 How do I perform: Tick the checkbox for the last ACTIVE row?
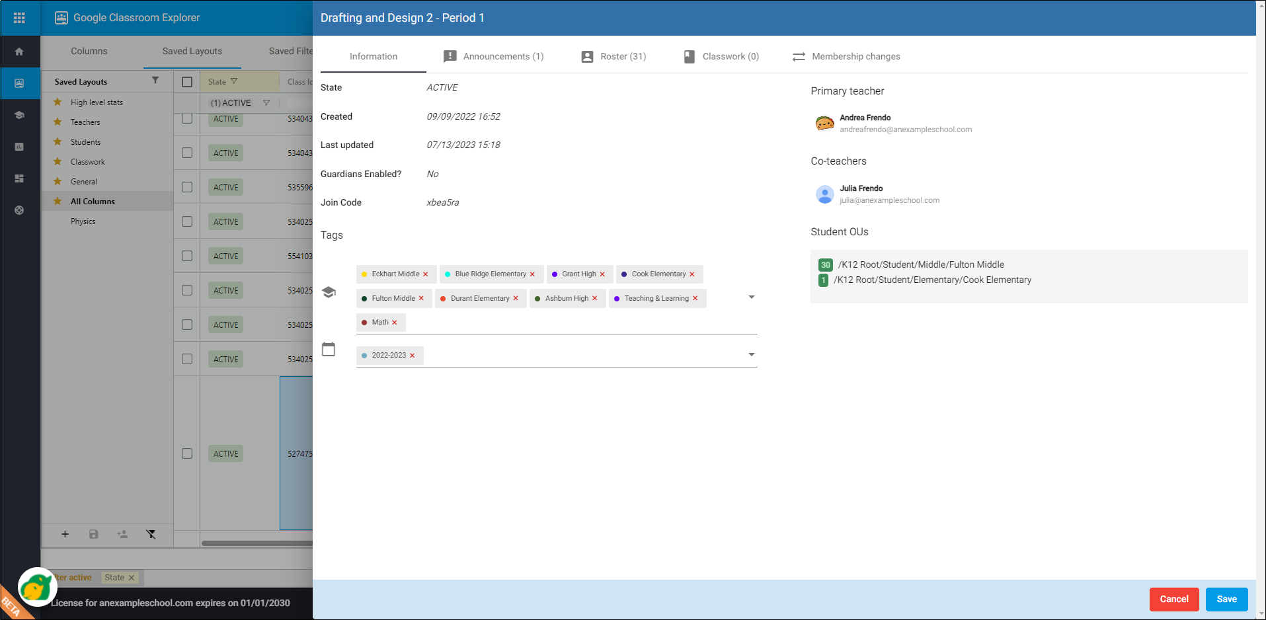(x=187, y=453)
